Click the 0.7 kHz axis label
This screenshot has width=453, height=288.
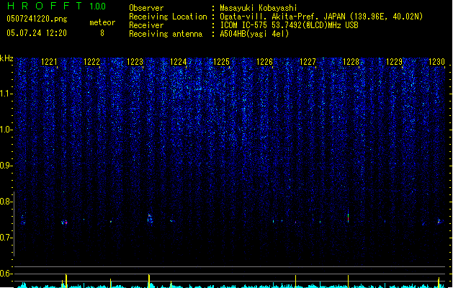6,238
